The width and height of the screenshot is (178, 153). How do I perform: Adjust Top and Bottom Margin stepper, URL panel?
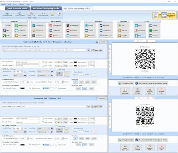point(63,138)
